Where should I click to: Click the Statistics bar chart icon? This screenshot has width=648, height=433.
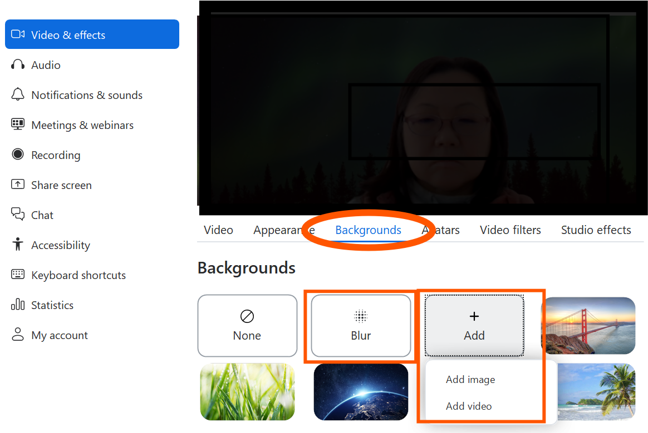pos(18,304)
